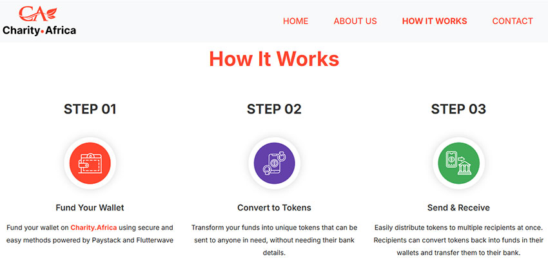The image size is (548, 258).
Task: Select the Send & Receive title
Action: tap(458, 208)
